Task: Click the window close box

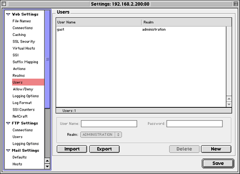Action: point(4,4)
